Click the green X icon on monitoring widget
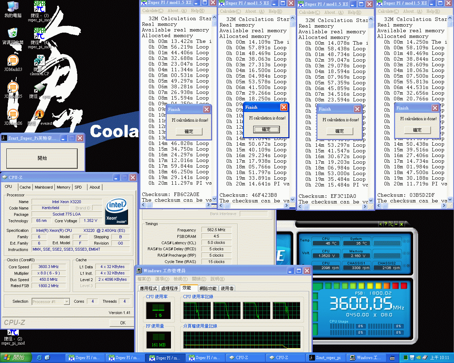 [402, 224]
